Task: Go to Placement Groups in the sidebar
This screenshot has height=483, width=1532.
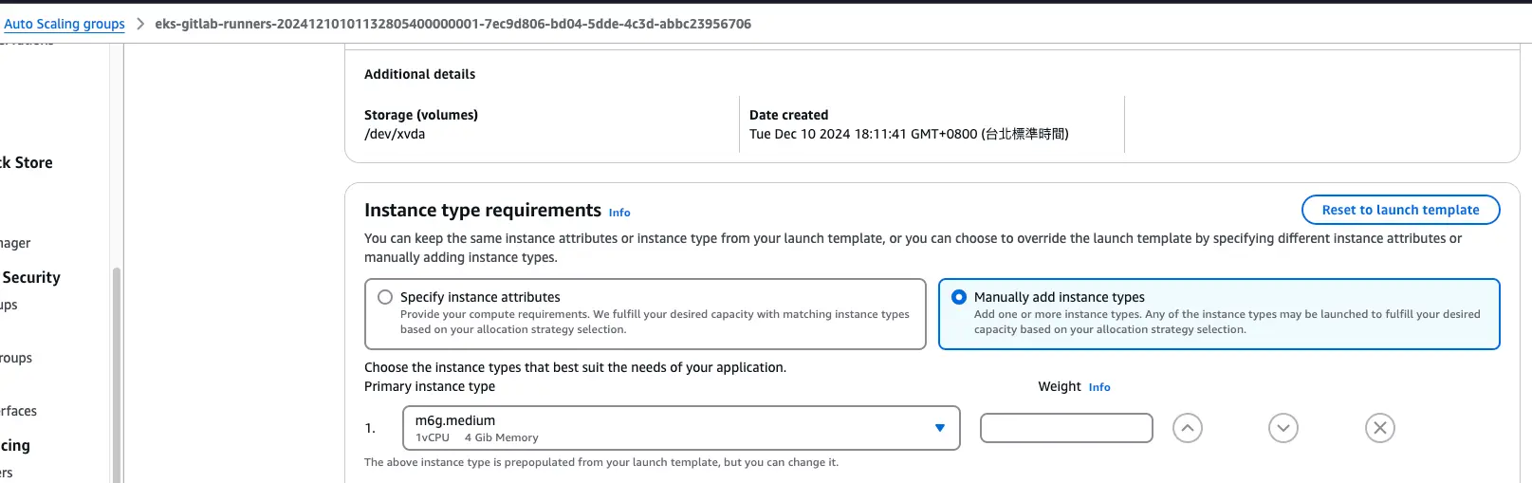Action: click(x=16, y=358)
